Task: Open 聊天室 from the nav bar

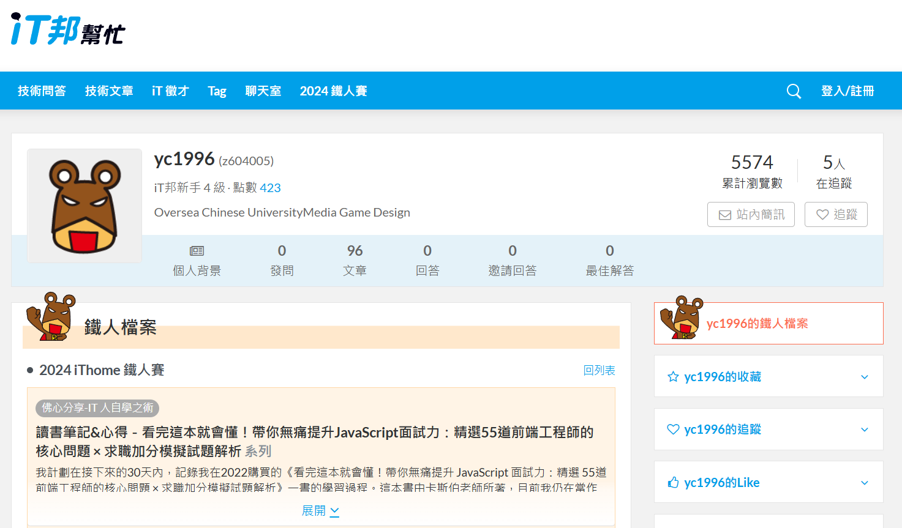Action: tap(263, 91)
